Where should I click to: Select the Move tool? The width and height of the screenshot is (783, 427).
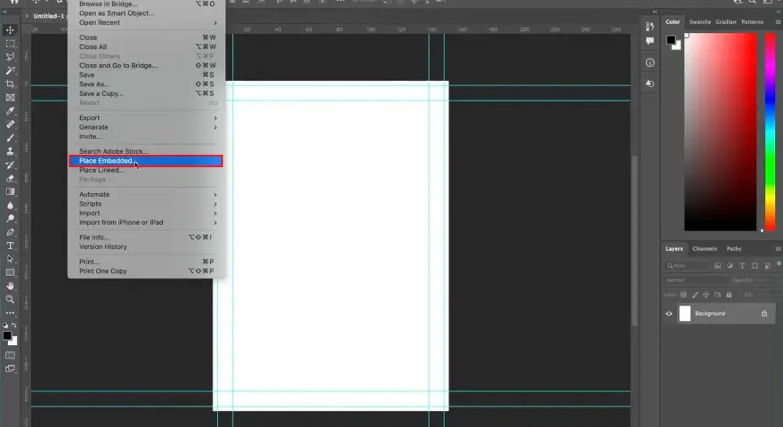[x=10, y=30]
